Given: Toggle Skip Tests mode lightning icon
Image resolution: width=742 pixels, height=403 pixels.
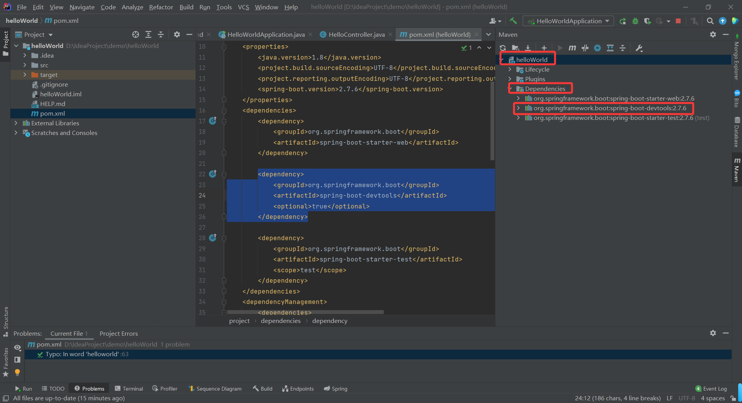Looking at the screenshot, I should (597, 48).
